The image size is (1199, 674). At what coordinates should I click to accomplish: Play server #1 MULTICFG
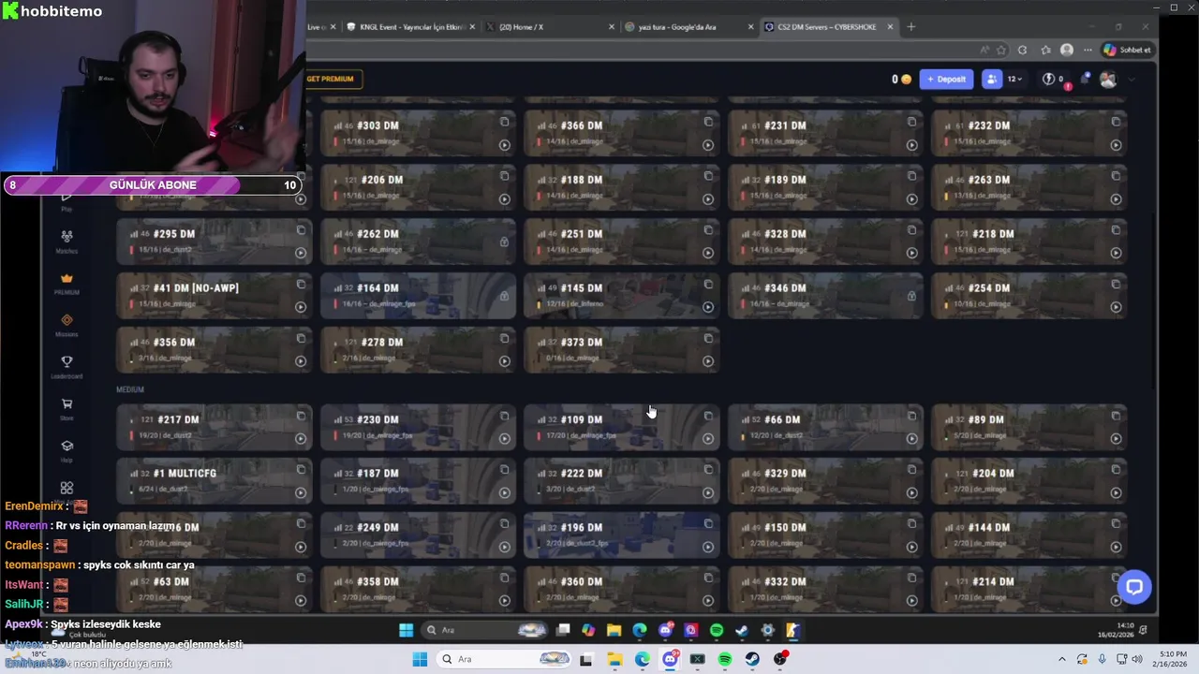(x=301, y=493)
